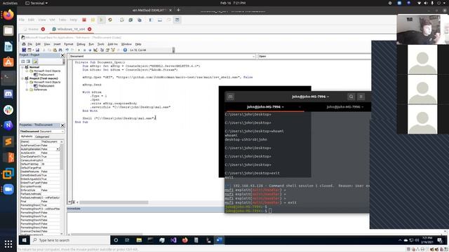The height and width of the screenshot is (252, 449).
Task: Open Discord from the Ubuntu dock
Action: pyautogui.click(x=8, y=94)
